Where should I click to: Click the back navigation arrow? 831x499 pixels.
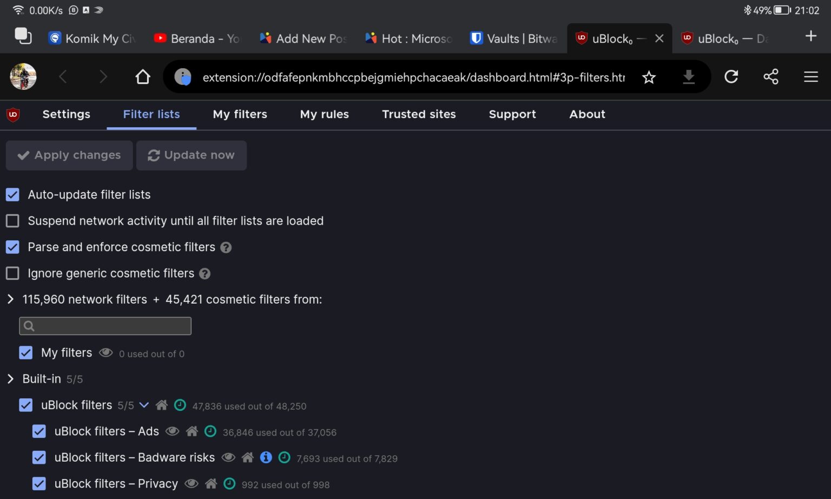63,77
